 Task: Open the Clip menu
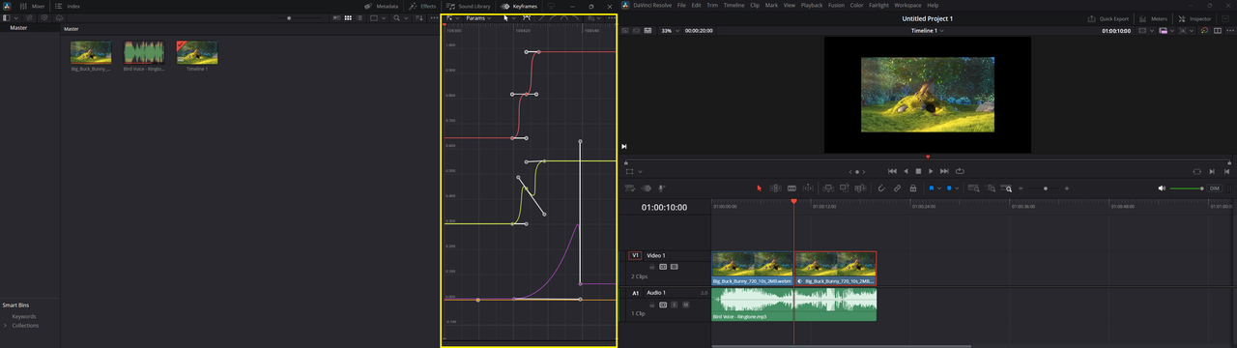(755, 6)
